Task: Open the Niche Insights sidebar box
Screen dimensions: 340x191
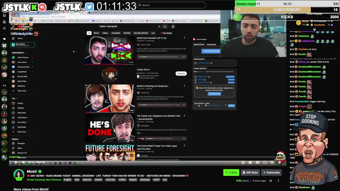Action: pyautogui.click(x=23, y=45)
